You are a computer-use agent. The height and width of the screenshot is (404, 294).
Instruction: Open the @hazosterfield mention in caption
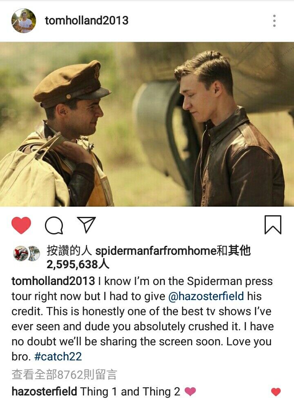coord(206,296)
